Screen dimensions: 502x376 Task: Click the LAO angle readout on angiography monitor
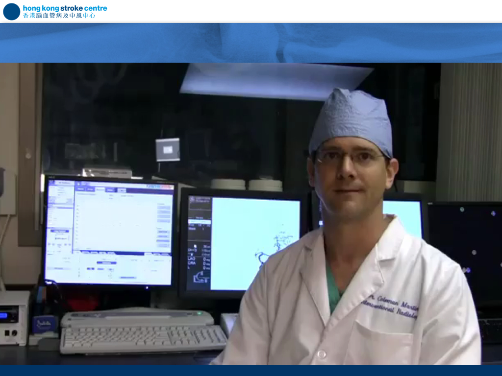pyautogui.click(x=192, y=258)
